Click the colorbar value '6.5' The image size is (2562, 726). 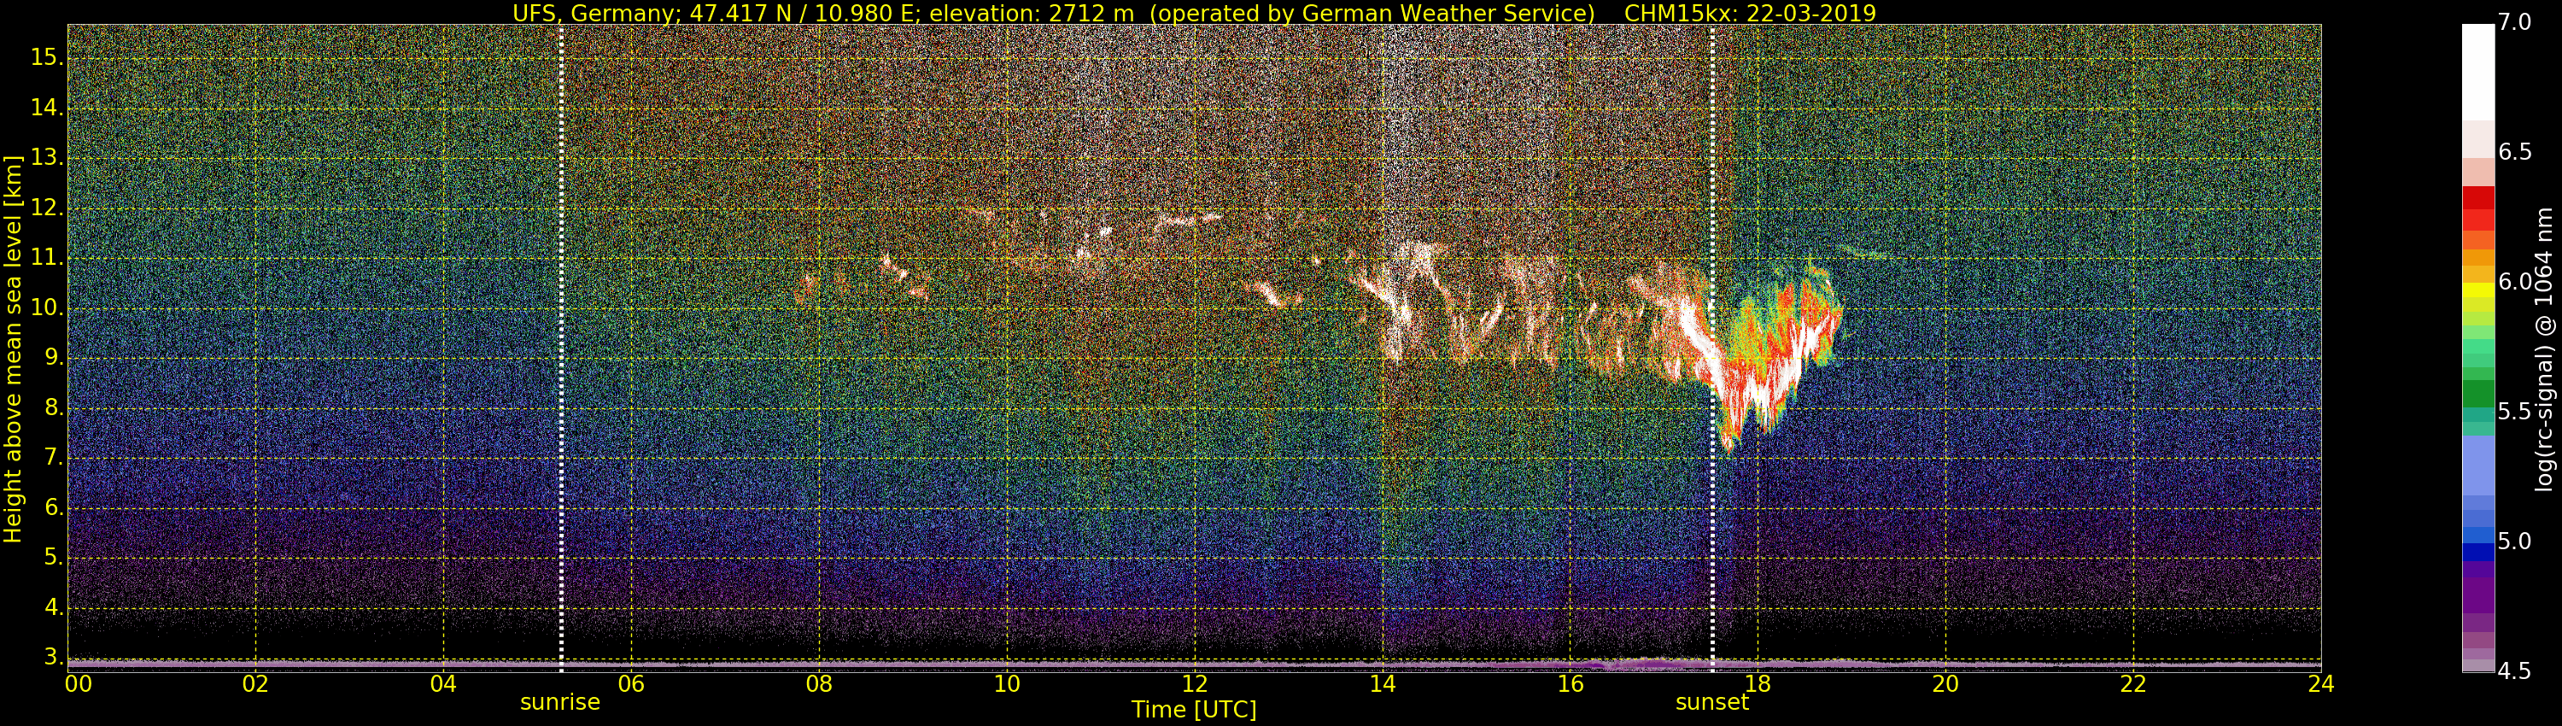coord(2514,152)
